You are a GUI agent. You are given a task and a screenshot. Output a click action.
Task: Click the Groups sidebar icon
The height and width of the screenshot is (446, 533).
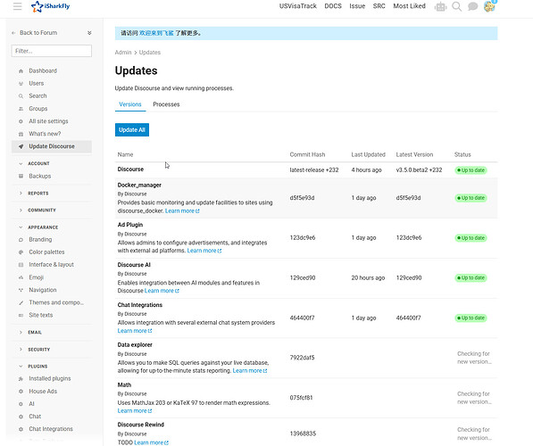(21, 109)
